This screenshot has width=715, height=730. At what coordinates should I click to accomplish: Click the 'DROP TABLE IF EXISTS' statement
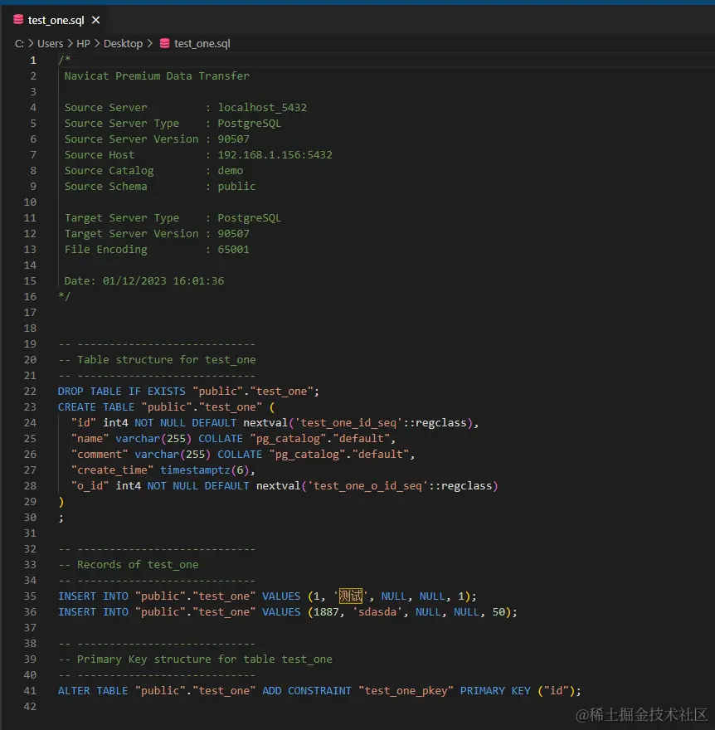pyautogui.click(x=121, y=392)
